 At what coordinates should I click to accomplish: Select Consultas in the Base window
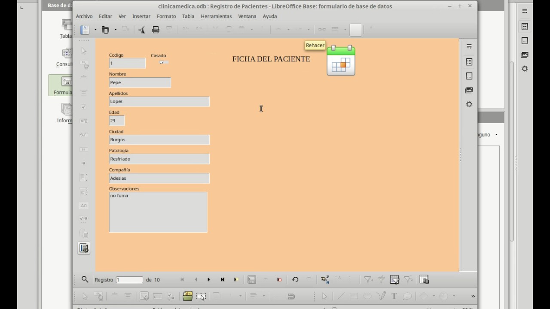pyautogui.click(x=64, y=57)
